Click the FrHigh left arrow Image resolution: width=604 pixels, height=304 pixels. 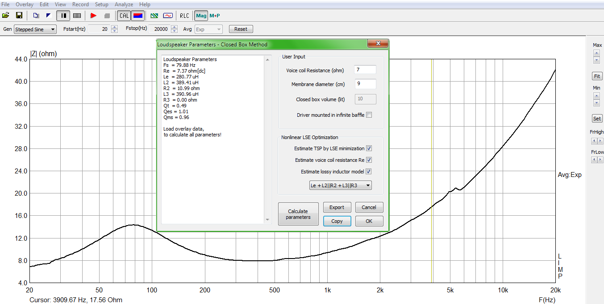click(594, 141)
